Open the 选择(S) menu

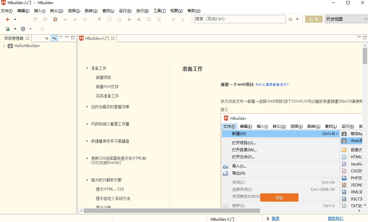tap(74, 11)
